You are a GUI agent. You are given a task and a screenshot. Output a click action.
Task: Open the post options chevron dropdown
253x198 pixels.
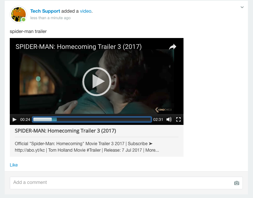click(242, 7)
